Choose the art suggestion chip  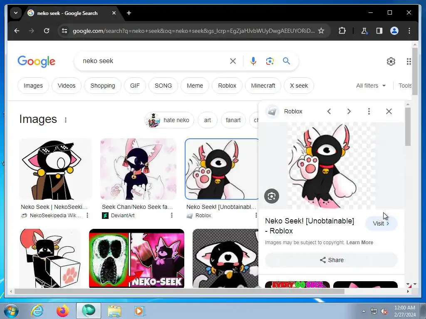coord(207,120)
